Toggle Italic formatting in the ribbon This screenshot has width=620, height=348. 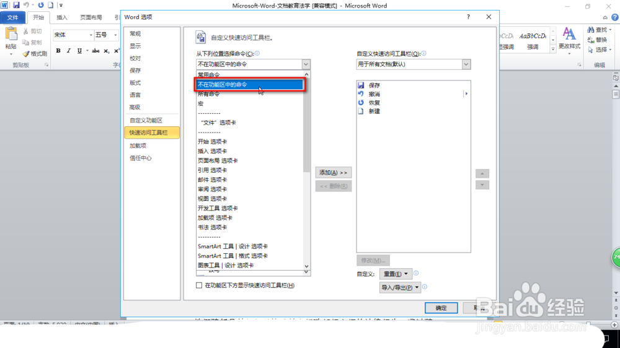pyautogui.click(x=68, y=51)
